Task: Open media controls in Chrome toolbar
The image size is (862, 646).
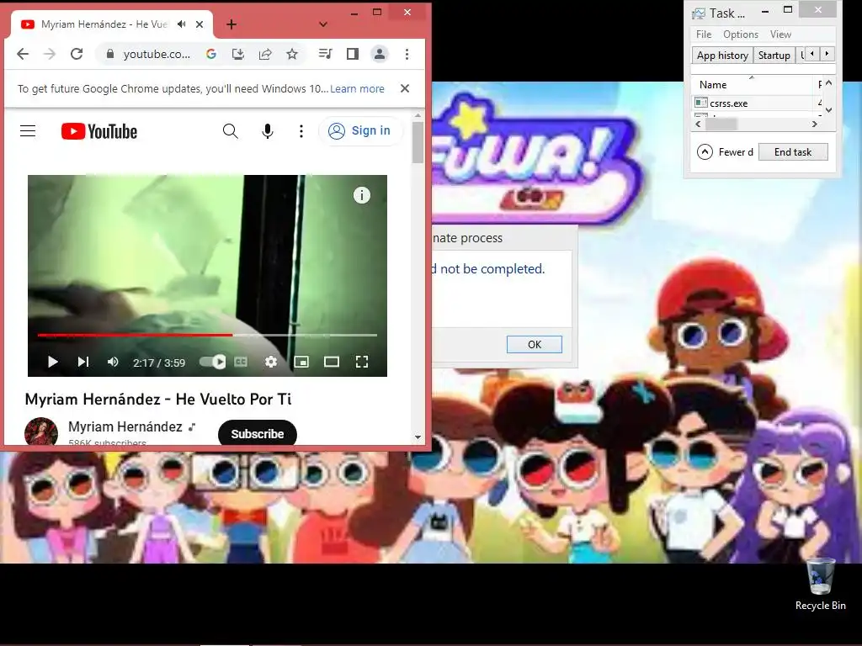Action: (x=326, y=54)
